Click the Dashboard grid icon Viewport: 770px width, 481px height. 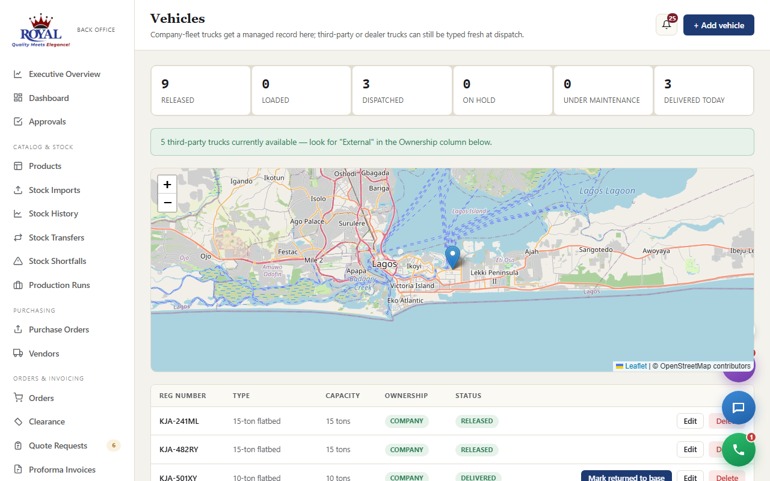click(x=18, y=98)
